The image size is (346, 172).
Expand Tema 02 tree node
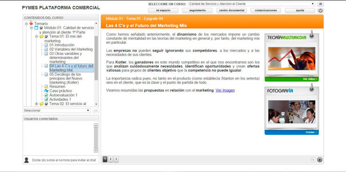tap(36, 104)
